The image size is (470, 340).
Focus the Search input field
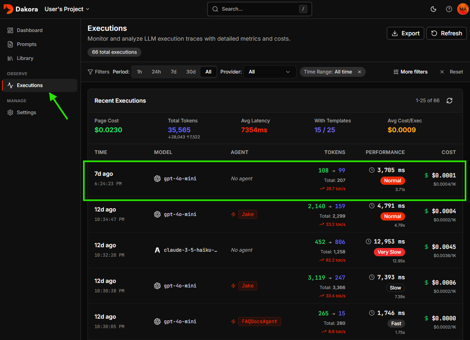coord(260,9)
